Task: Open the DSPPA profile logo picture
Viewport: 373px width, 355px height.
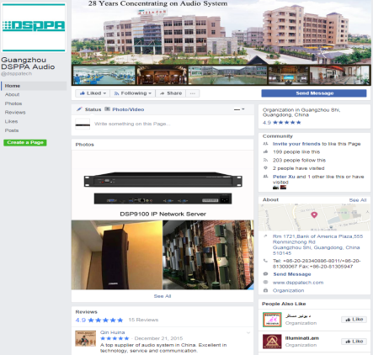Action: click(34, 28)
